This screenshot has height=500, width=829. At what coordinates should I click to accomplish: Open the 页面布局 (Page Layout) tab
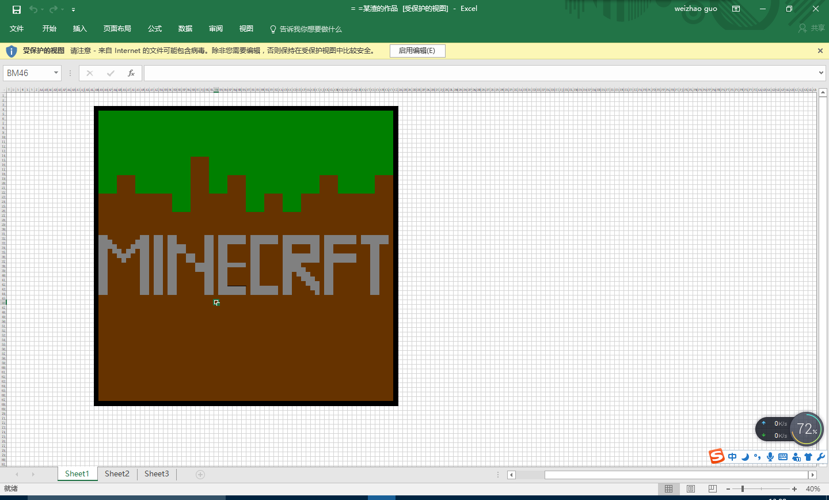117,29
